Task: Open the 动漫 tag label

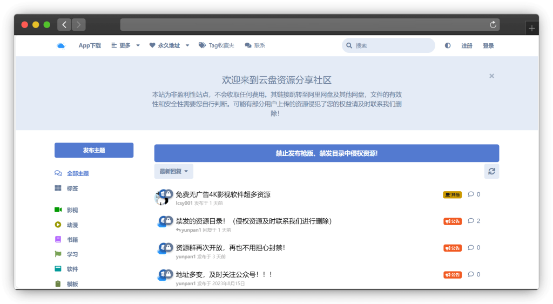Action: coord(72,225)
